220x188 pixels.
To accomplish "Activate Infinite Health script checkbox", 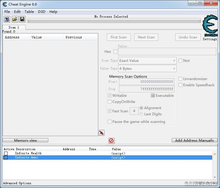I will [x=6, y=153].
